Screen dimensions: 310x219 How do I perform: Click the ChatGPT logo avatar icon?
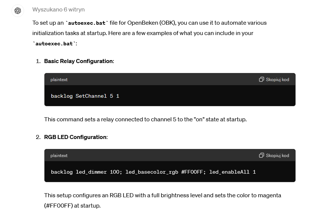pos(17,10)
